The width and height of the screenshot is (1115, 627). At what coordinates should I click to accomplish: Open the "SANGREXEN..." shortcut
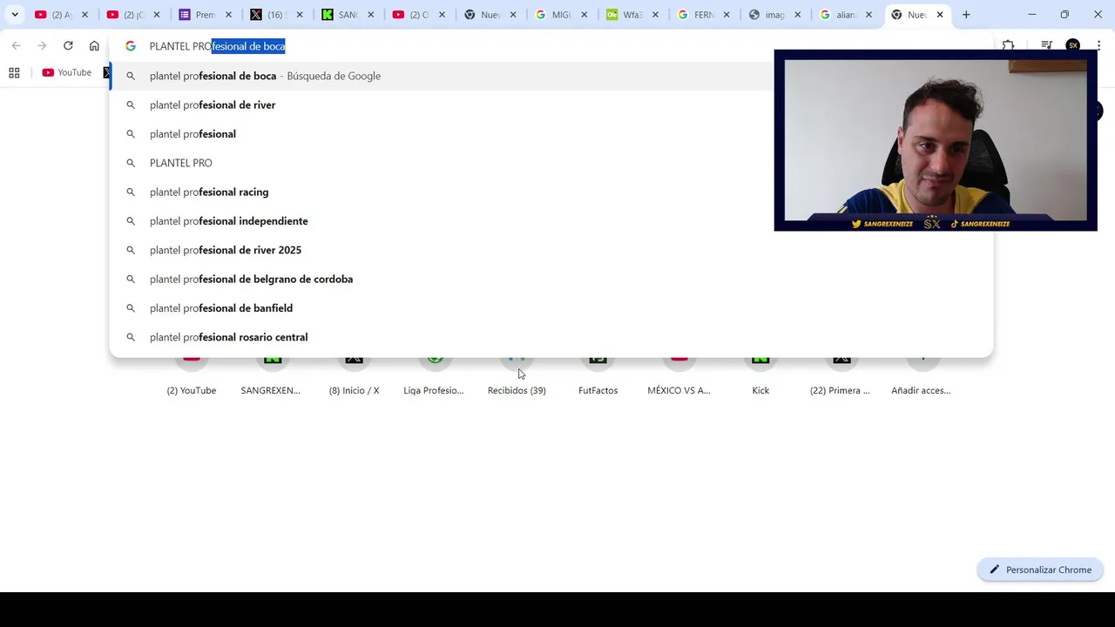(271, 376)
